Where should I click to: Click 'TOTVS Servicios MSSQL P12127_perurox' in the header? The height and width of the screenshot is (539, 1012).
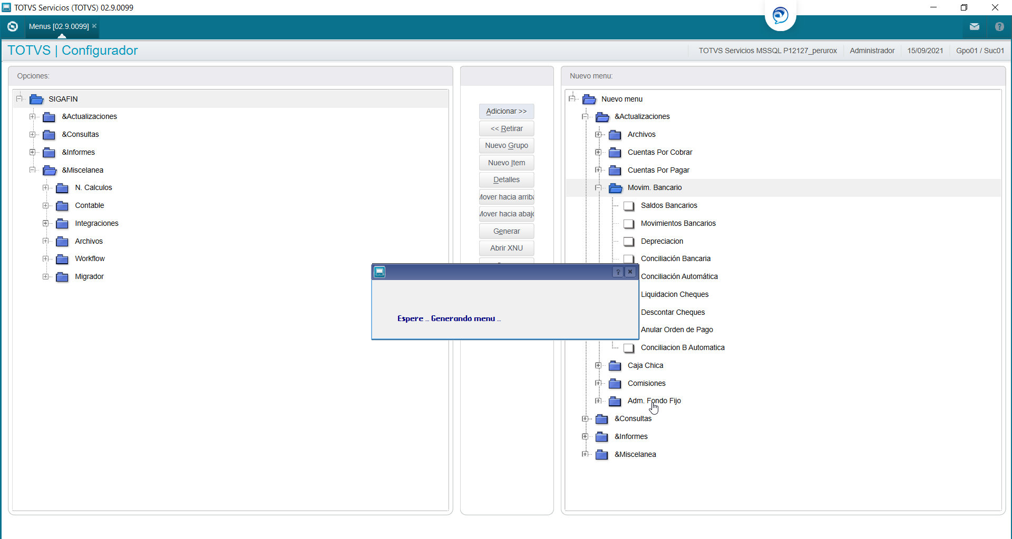point(768,51)
